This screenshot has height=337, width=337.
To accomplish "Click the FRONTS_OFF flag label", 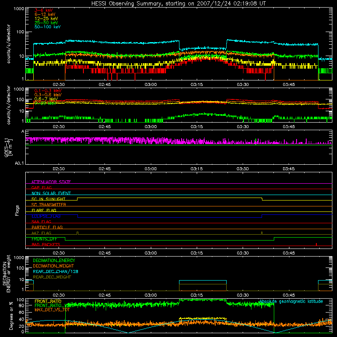I will coord(44,239).
